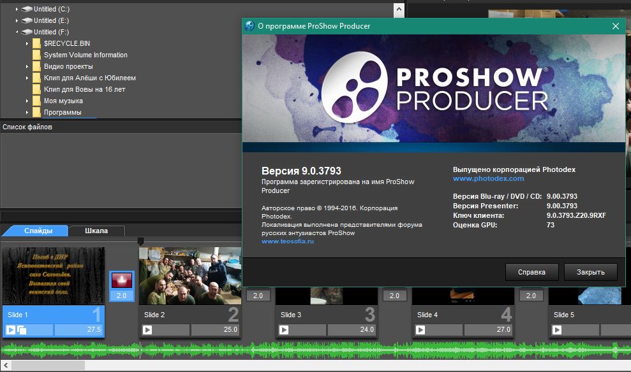The width and height of the screenshot is (631, 372).
Task: Edit transition time after Slide 3
Action: 394,296
